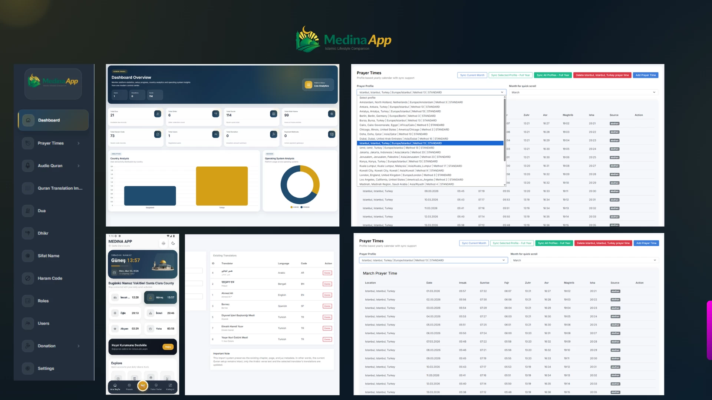The height and width of the screenshot is (400, 712).
Task: Click Sync Selected Profile - Full Year, lower panel
Action: click(x=511, y=243)
